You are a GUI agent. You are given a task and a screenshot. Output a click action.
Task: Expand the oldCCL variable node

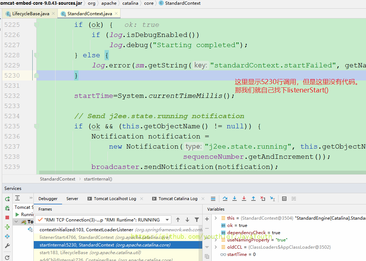pyautogui.click(x=216, y=247)
